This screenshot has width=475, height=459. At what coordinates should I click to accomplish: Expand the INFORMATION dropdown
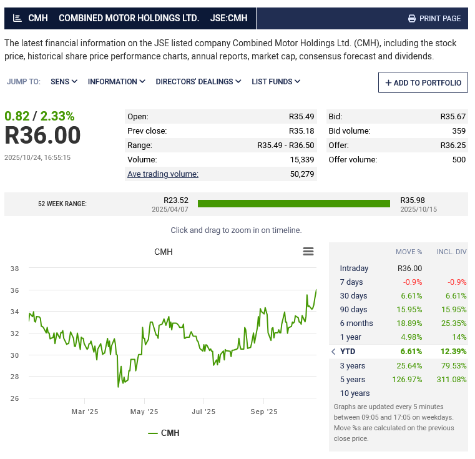point(116,82)
